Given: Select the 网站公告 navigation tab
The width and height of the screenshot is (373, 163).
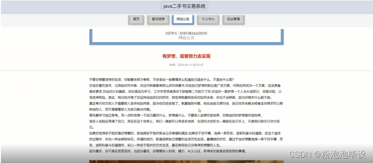Looking at the screenshot, I should coord(183,20).
